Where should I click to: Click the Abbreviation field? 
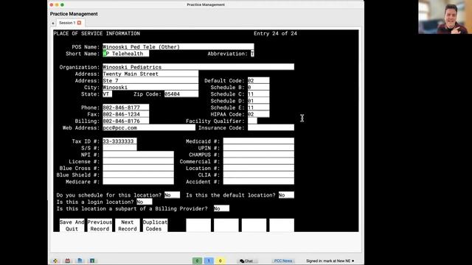click(x=252, y=54)
